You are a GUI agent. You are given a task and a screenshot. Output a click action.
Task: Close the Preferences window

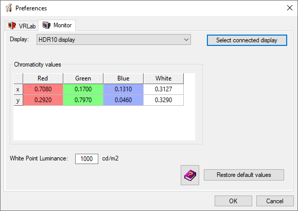click(290, 8)
